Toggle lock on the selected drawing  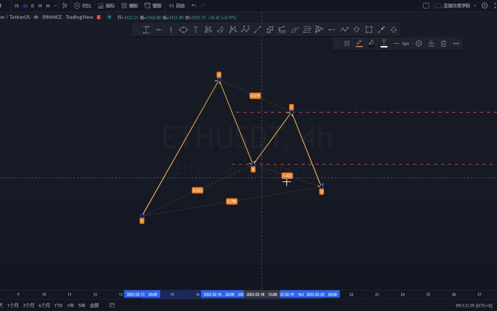(431, 43)
